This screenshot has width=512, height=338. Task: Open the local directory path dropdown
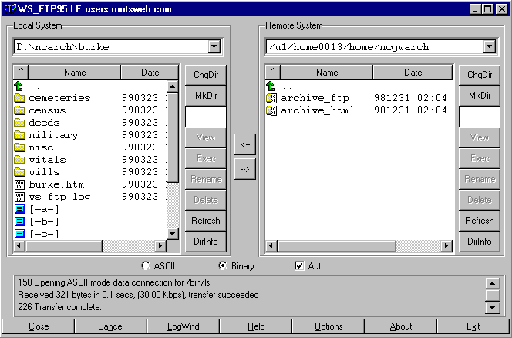click(x=214, y=47)
